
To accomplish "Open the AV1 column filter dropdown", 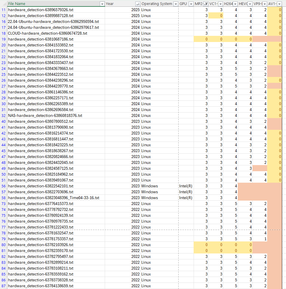I will (279, 4).
